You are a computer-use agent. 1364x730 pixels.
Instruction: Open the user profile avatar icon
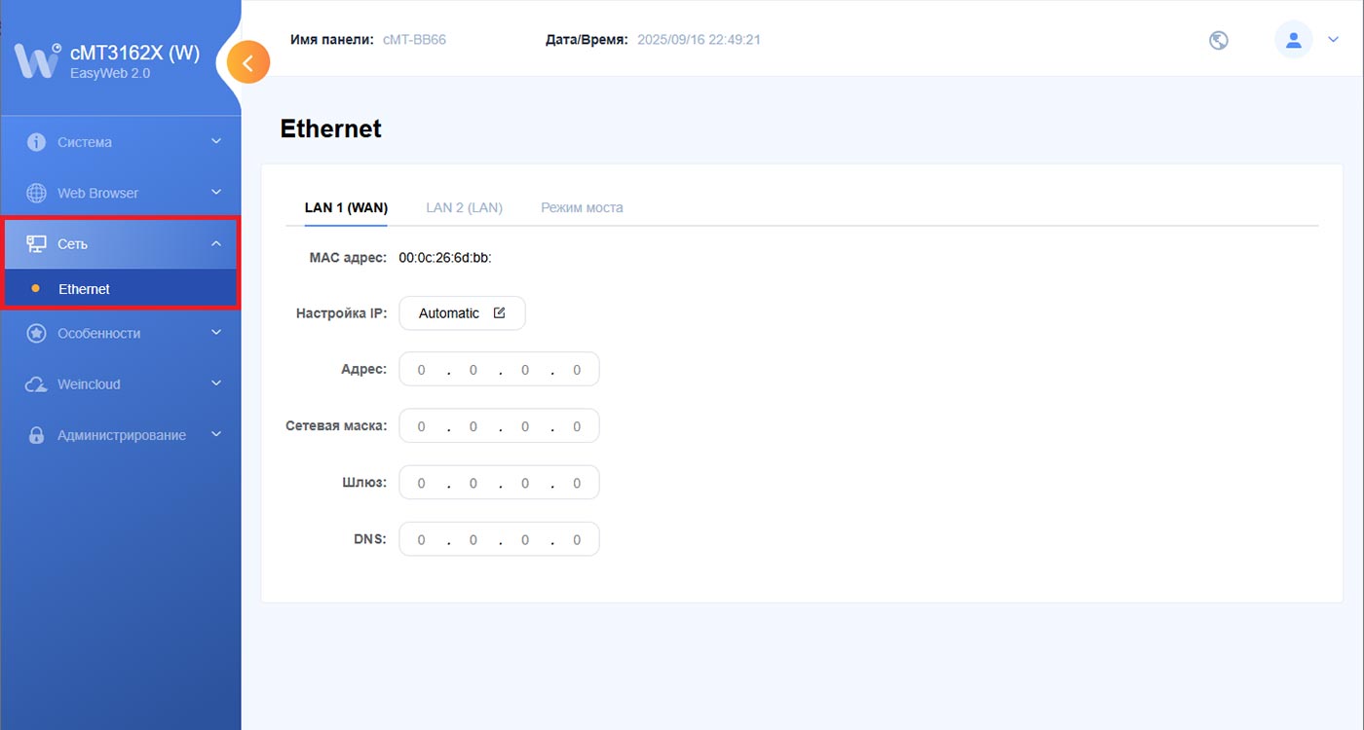coord(1293,40)
